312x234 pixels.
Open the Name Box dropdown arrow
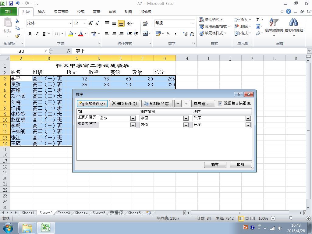click(x=46, y=51)
